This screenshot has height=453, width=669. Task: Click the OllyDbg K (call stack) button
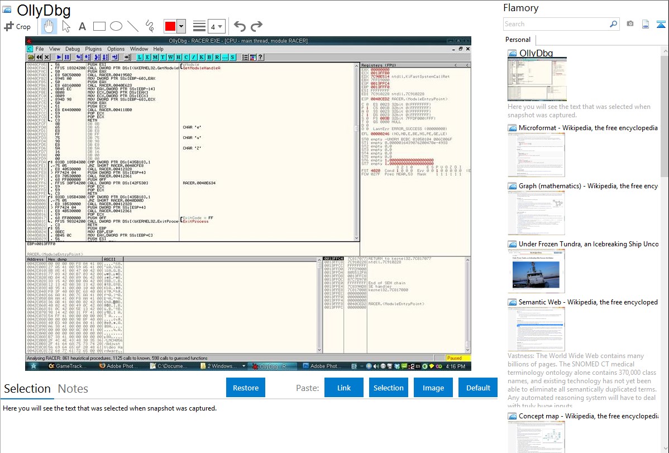(x=202, y=57)
